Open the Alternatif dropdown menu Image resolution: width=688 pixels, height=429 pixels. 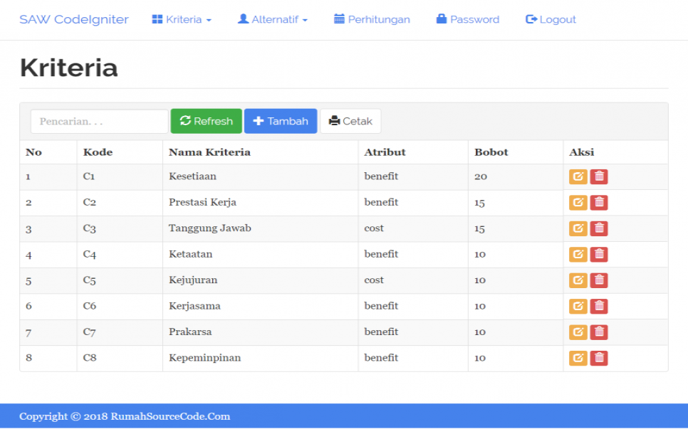click(272, 20)
